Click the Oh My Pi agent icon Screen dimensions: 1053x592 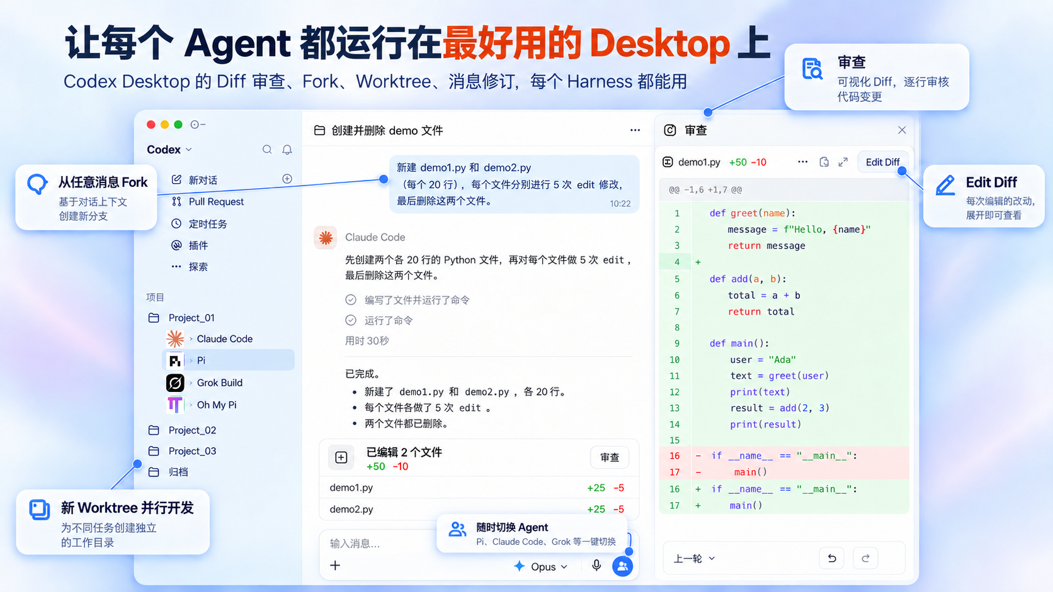tap(175, 405)
